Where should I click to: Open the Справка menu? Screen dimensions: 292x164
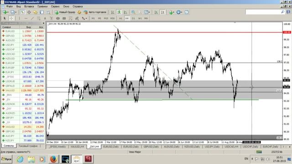pyautogui.click(x=78, y=6)
